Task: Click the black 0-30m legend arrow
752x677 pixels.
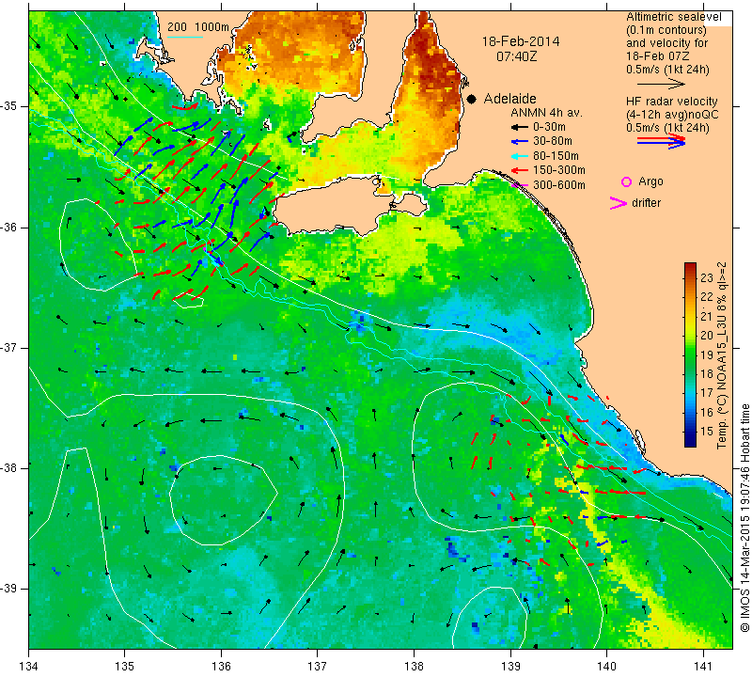Action: click(x=519, y=128)
